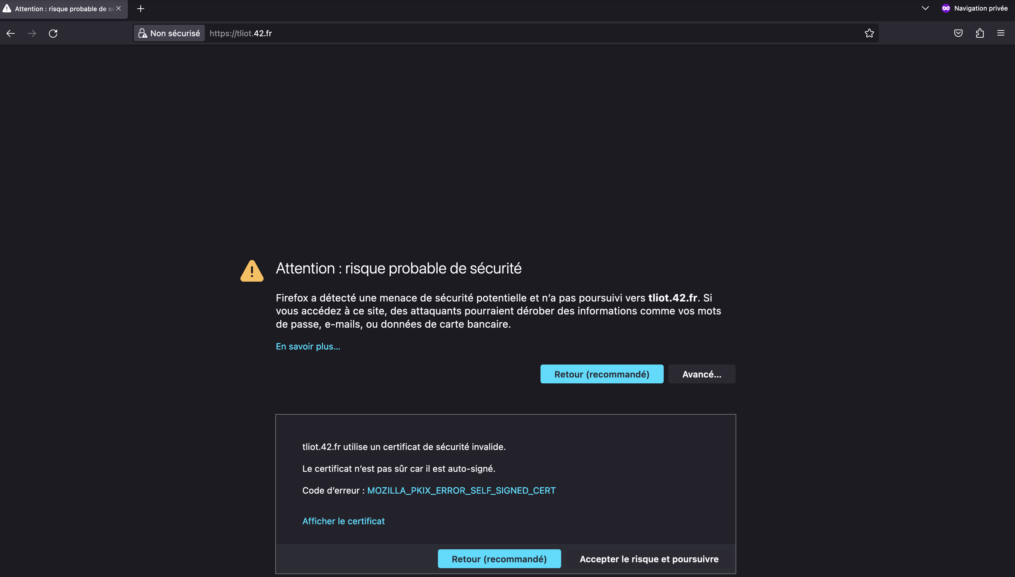This screenshot has height=577, width=1015.
Task: Click the MOZILLA_PKIX_ERROR_SELF_SIGNED_CERT error code link
Action: (x=461, y=491)
